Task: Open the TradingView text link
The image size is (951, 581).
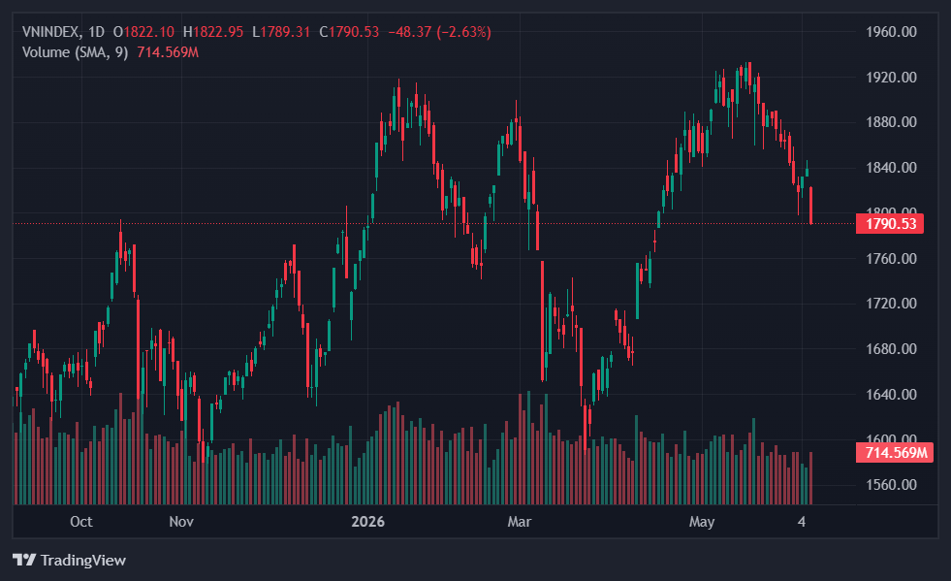Action: [x=83, y=560]
